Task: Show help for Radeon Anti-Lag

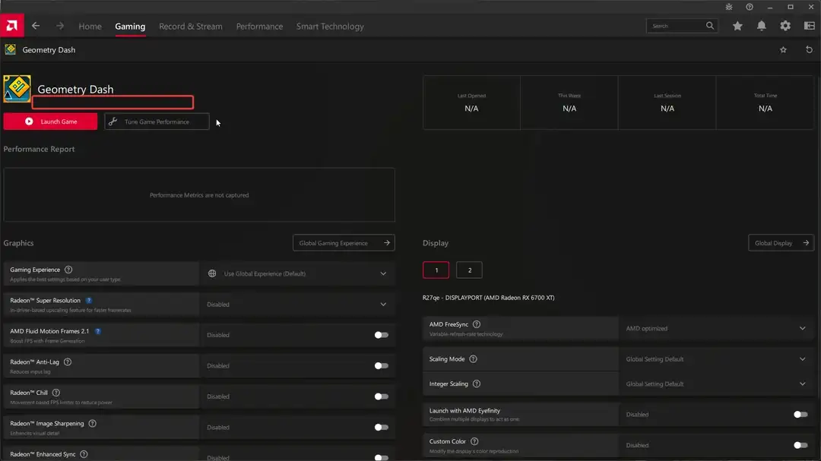Action: [67, 362]
